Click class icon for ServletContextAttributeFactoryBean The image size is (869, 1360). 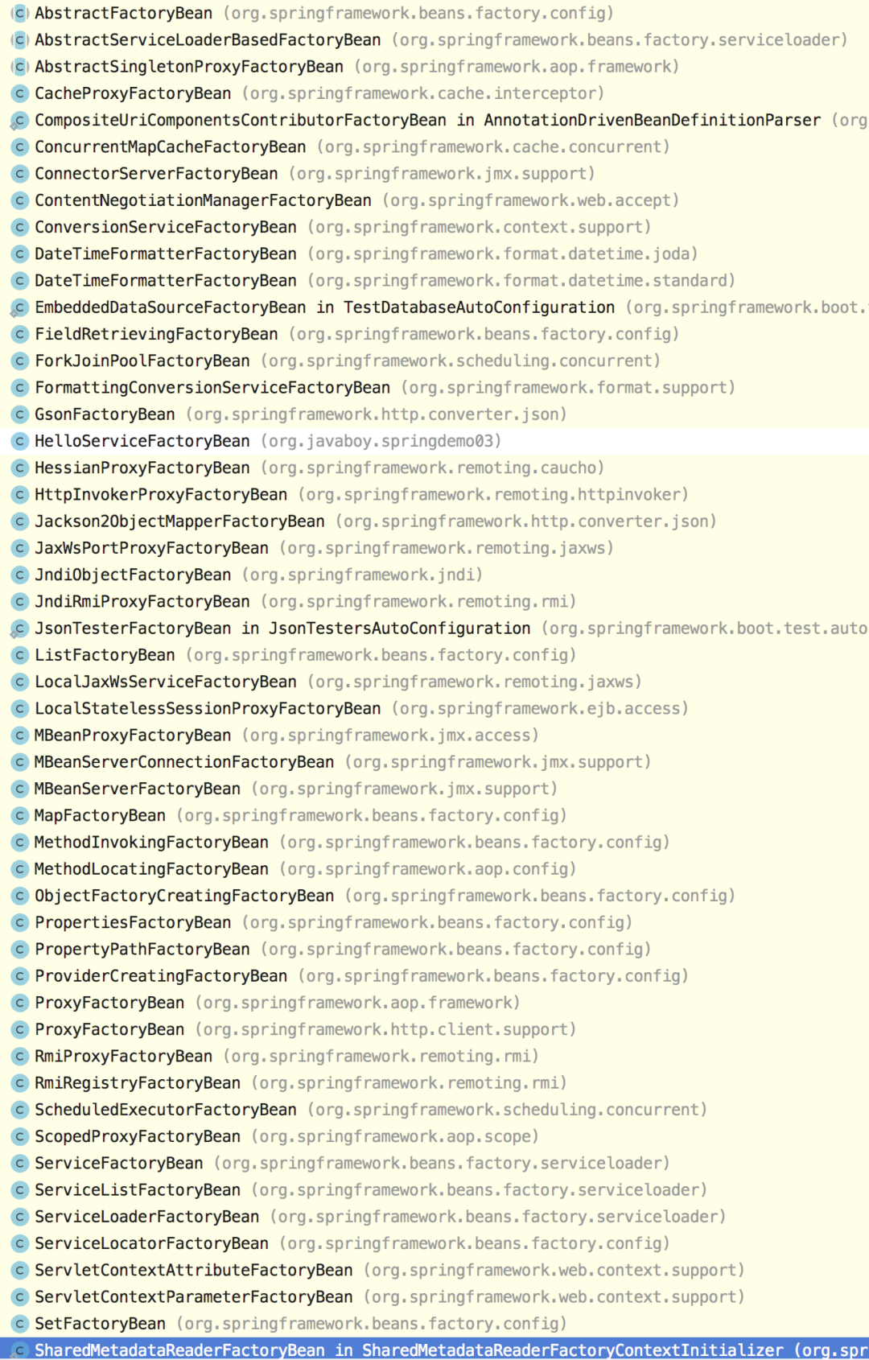click(x=19, y=1270)
